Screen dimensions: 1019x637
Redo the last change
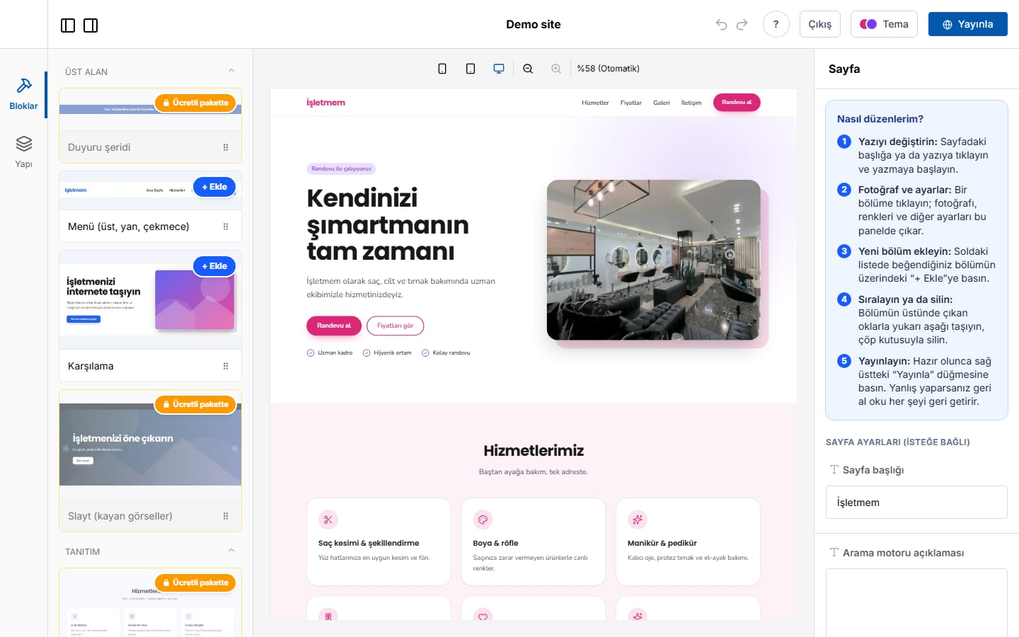(742, 24)
